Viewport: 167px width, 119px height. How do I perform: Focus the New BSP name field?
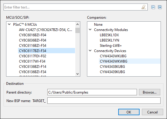point(104,101)
